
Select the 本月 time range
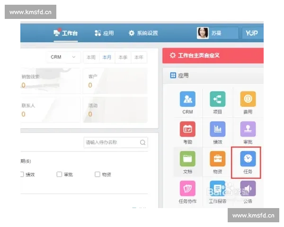point(107,57)
